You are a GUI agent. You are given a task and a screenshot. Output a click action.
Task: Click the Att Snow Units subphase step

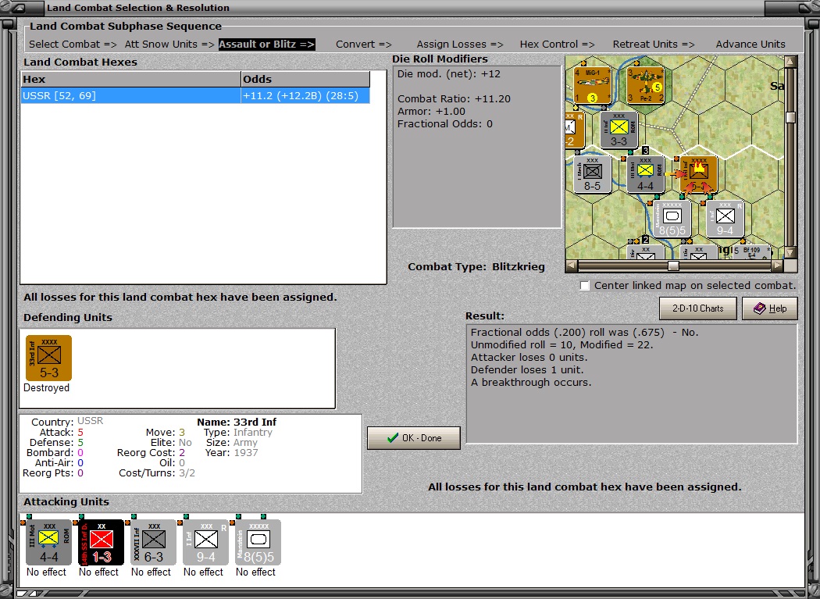169,45
